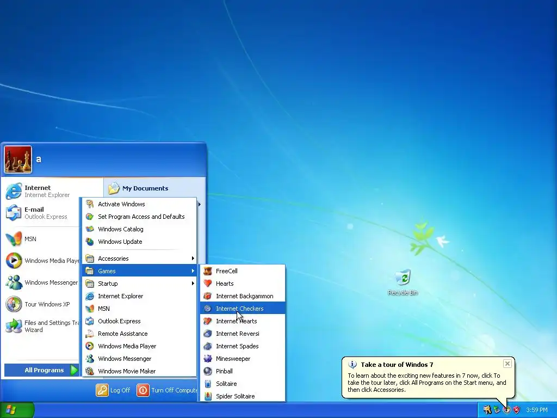Click the Minesweeper mine icon
557x418 pixels.
[208, 359]
